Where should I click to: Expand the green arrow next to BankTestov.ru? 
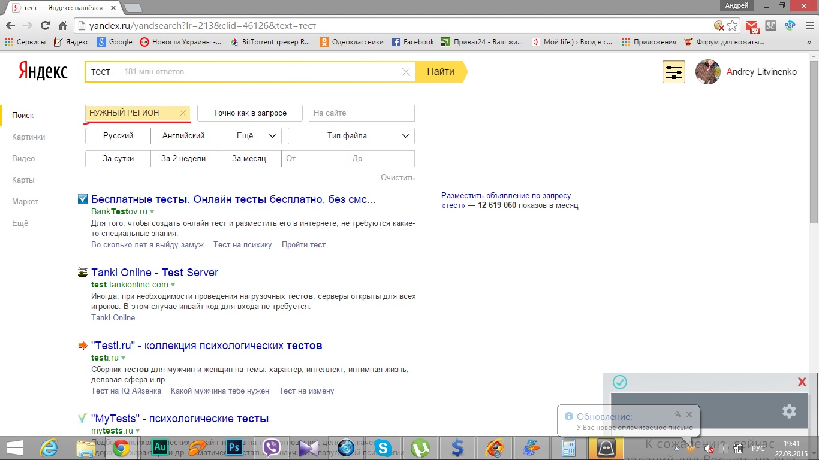152,212
